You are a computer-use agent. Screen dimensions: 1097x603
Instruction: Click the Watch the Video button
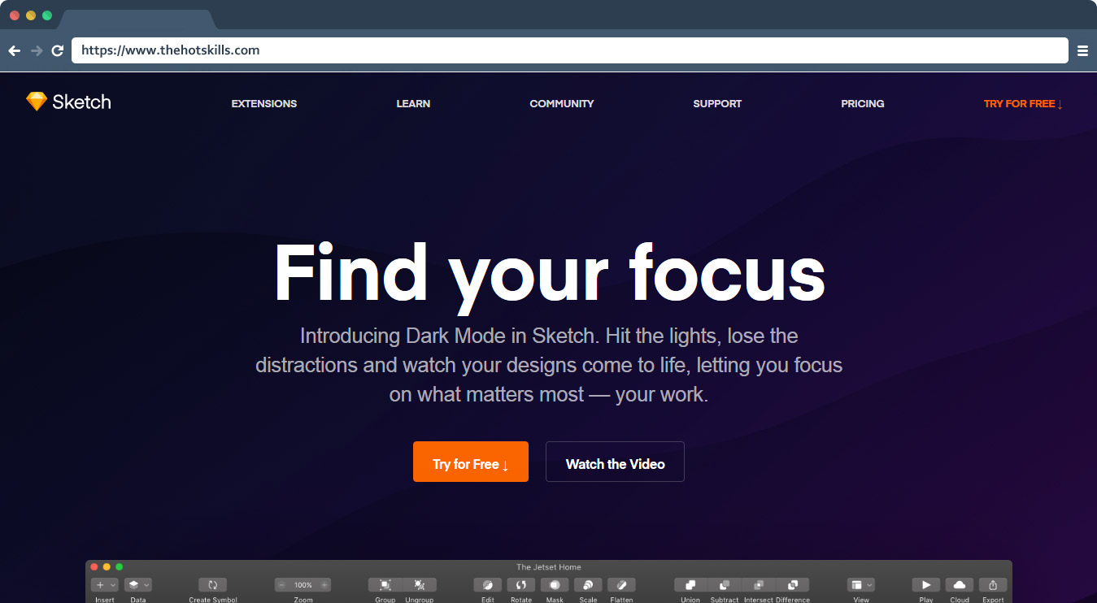(615, 462)
